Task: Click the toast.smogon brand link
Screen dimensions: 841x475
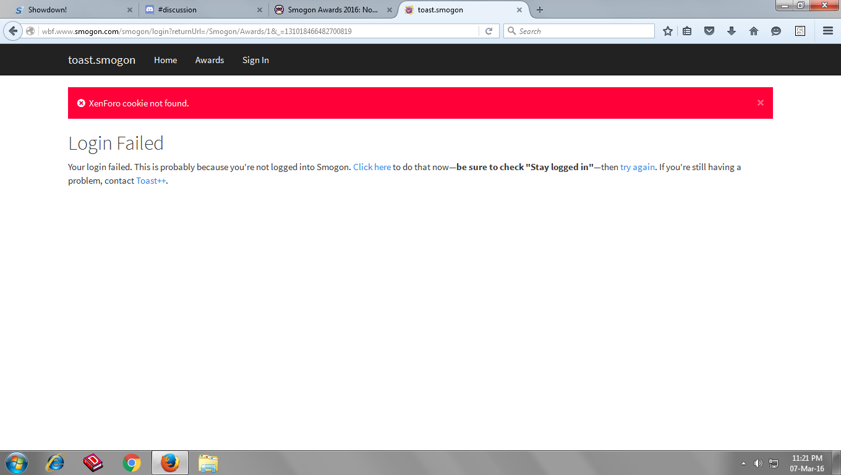Action: tap(101, 60)
